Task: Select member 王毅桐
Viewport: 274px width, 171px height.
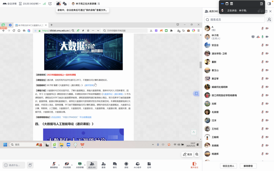Action: pyautogui.click(x=215, y=137)
